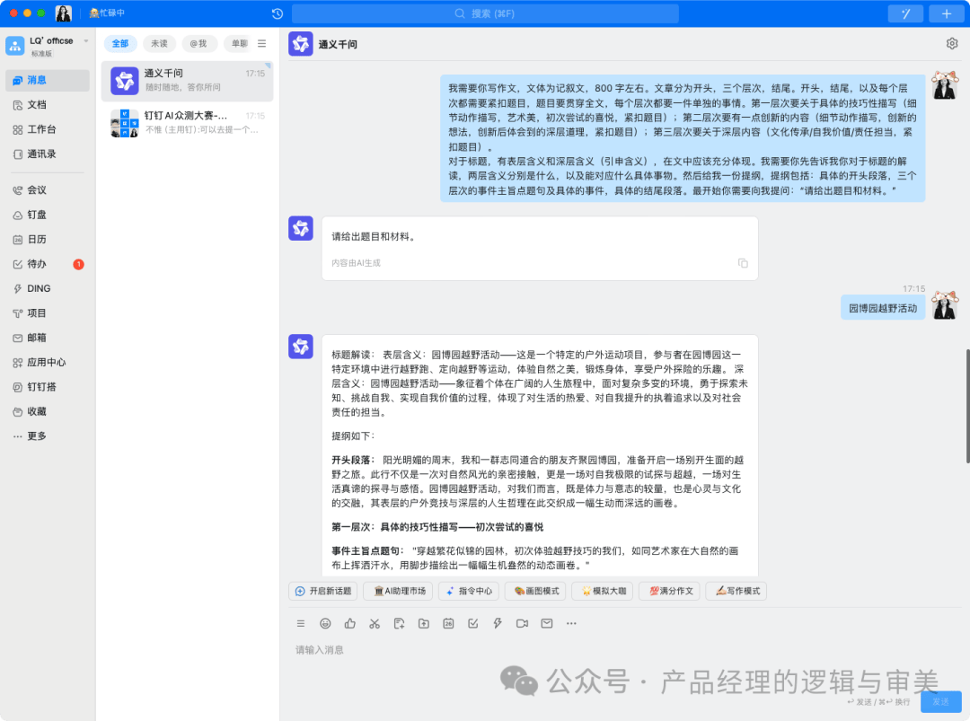Start a video call from toolbar
970x721 pixels.
point(522,623)
